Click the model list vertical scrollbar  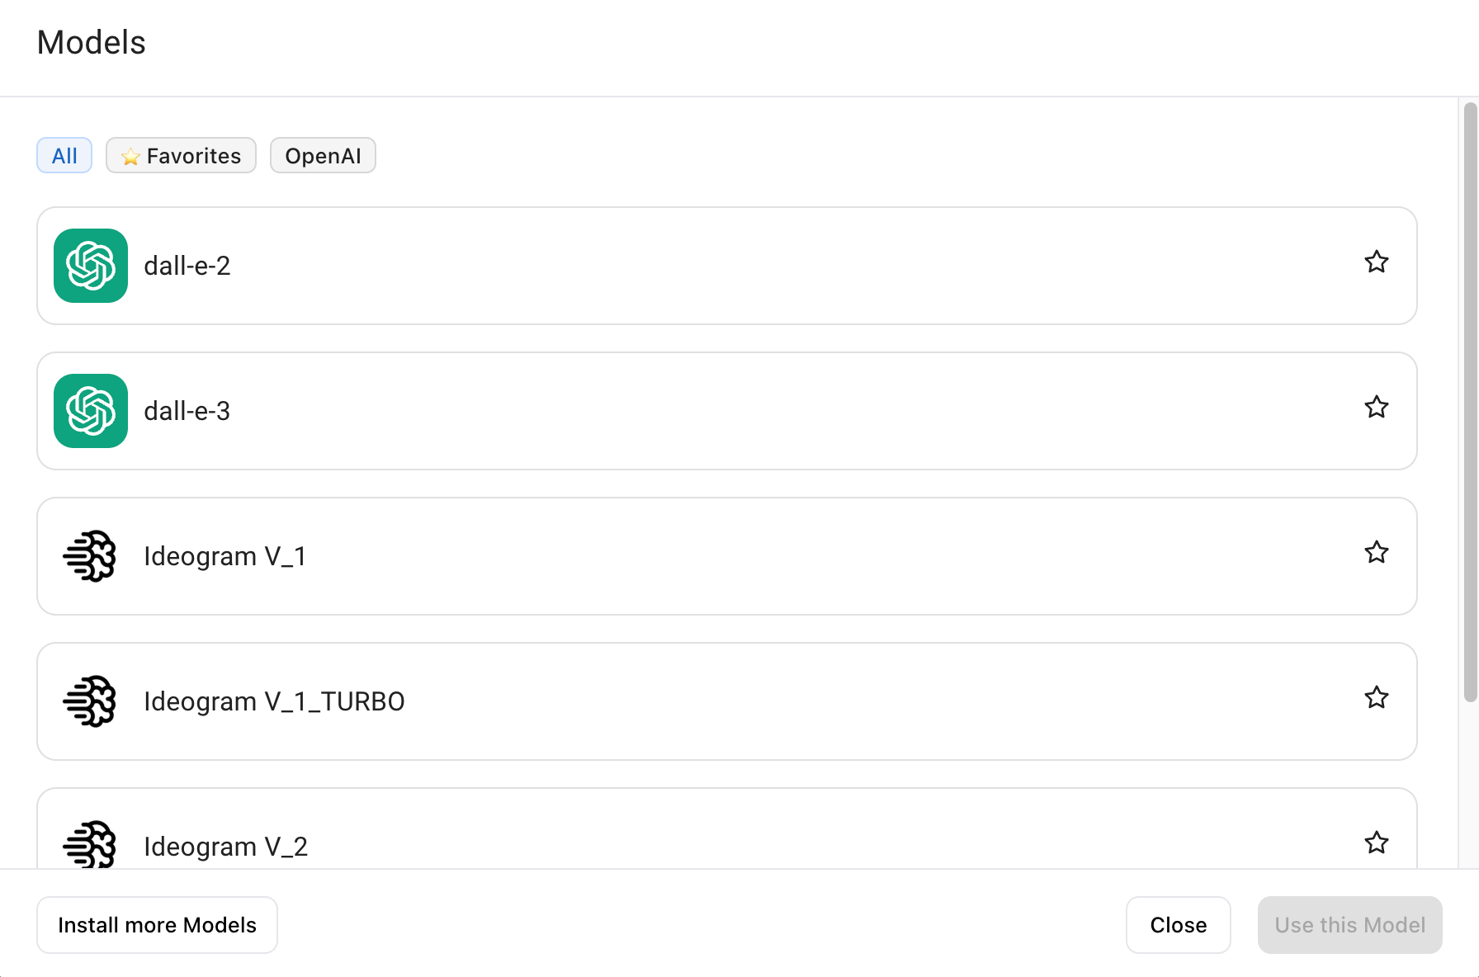[x=1470, y=403]
